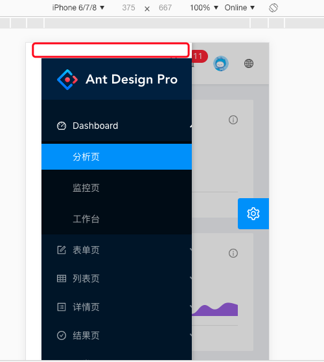
Task: Click the red 11 notification badge
Action: click(x=200, y=56)
